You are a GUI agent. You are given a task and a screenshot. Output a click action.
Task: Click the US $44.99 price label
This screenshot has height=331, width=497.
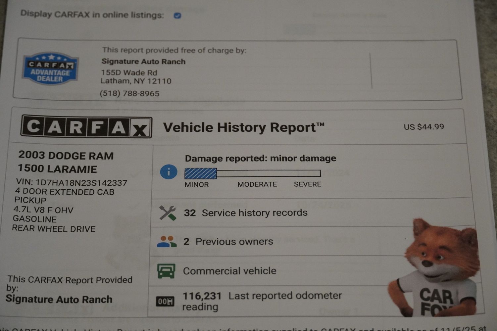pos(423,127)
